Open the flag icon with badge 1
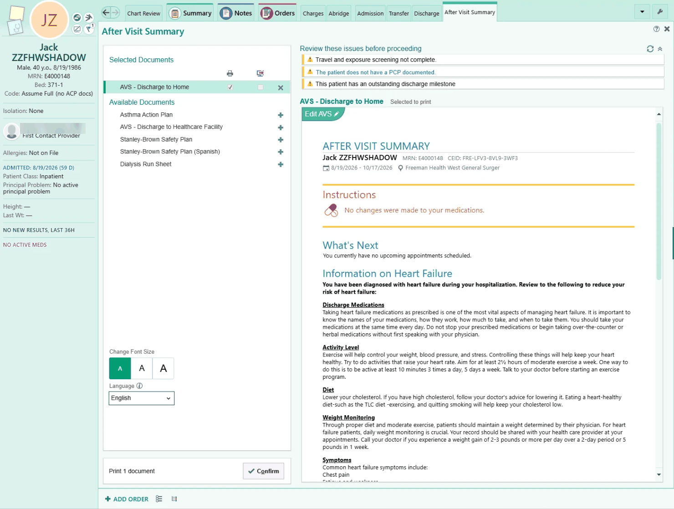 (89, 29)
